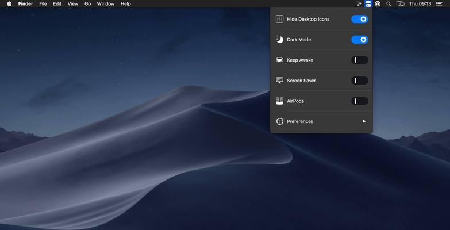The width and height of the screenshot is (450, 230).
Task: Open the Finder menu
Action: 25,3
